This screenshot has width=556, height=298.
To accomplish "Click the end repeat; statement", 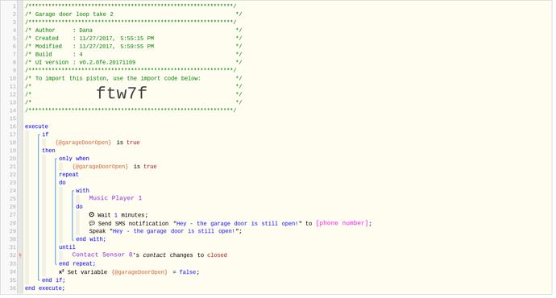I will click(77, 263).
